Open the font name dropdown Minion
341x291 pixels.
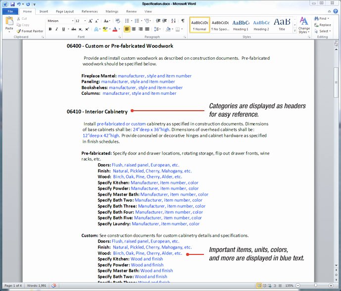pyautogui.click(x=73, y=21)
